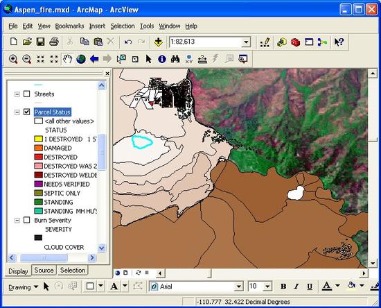
Task: Open the Bookmarks menu
Action: tap(69, 26)
